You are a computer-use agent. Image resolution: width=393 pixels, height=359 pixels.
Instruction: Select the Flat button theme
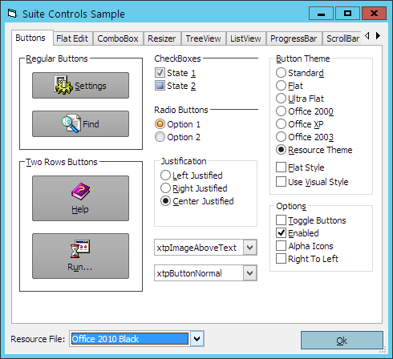290,86
